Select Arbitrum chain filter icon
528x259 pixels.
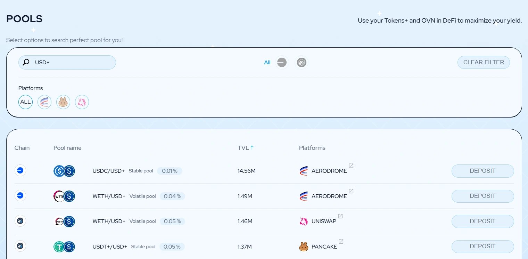(x=302, y=63)
